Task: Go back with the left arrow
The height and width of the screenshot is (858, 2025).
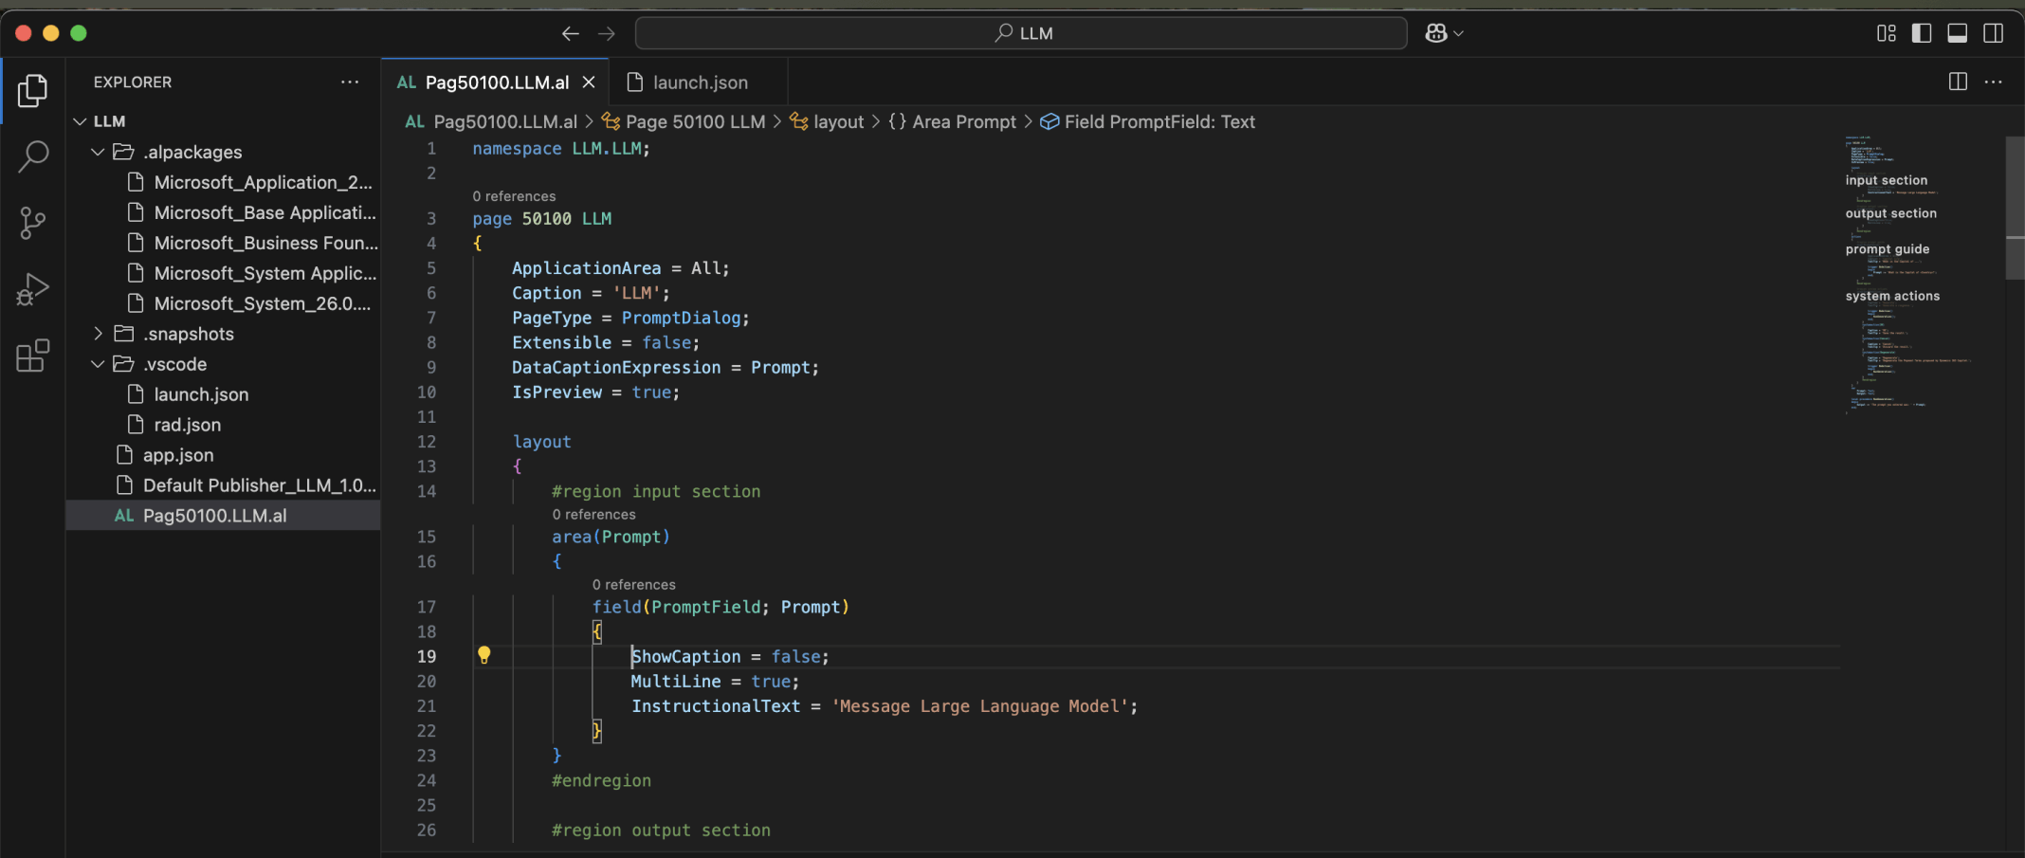Action: (x=570, y=33)
